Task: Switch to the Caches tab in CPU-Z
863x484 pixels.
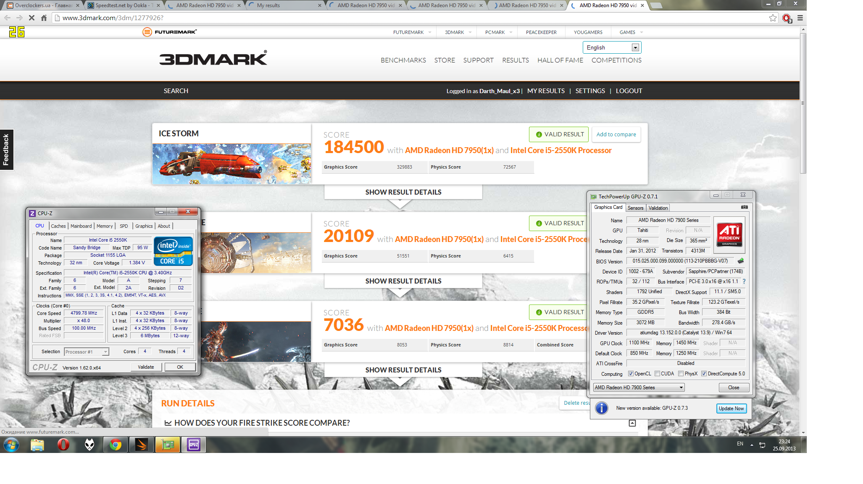Action: pos(58,226)
